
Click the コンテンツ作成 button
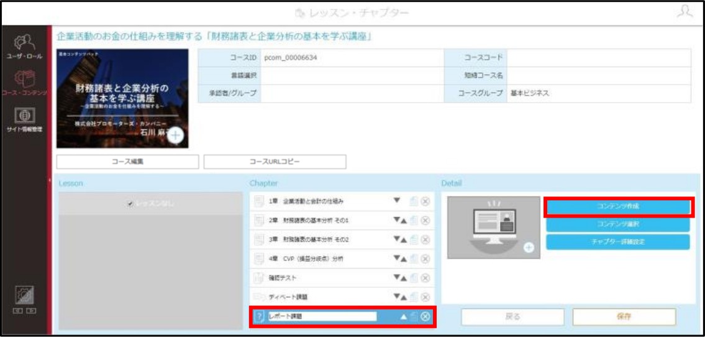coord(618,206)
